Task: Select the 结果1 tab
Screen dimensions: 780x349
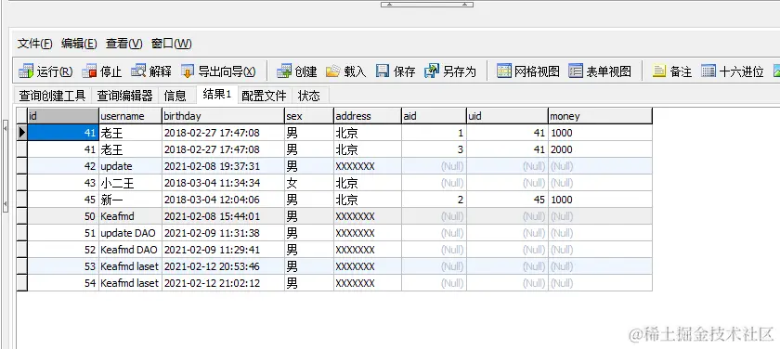Action: coord(217,95)
